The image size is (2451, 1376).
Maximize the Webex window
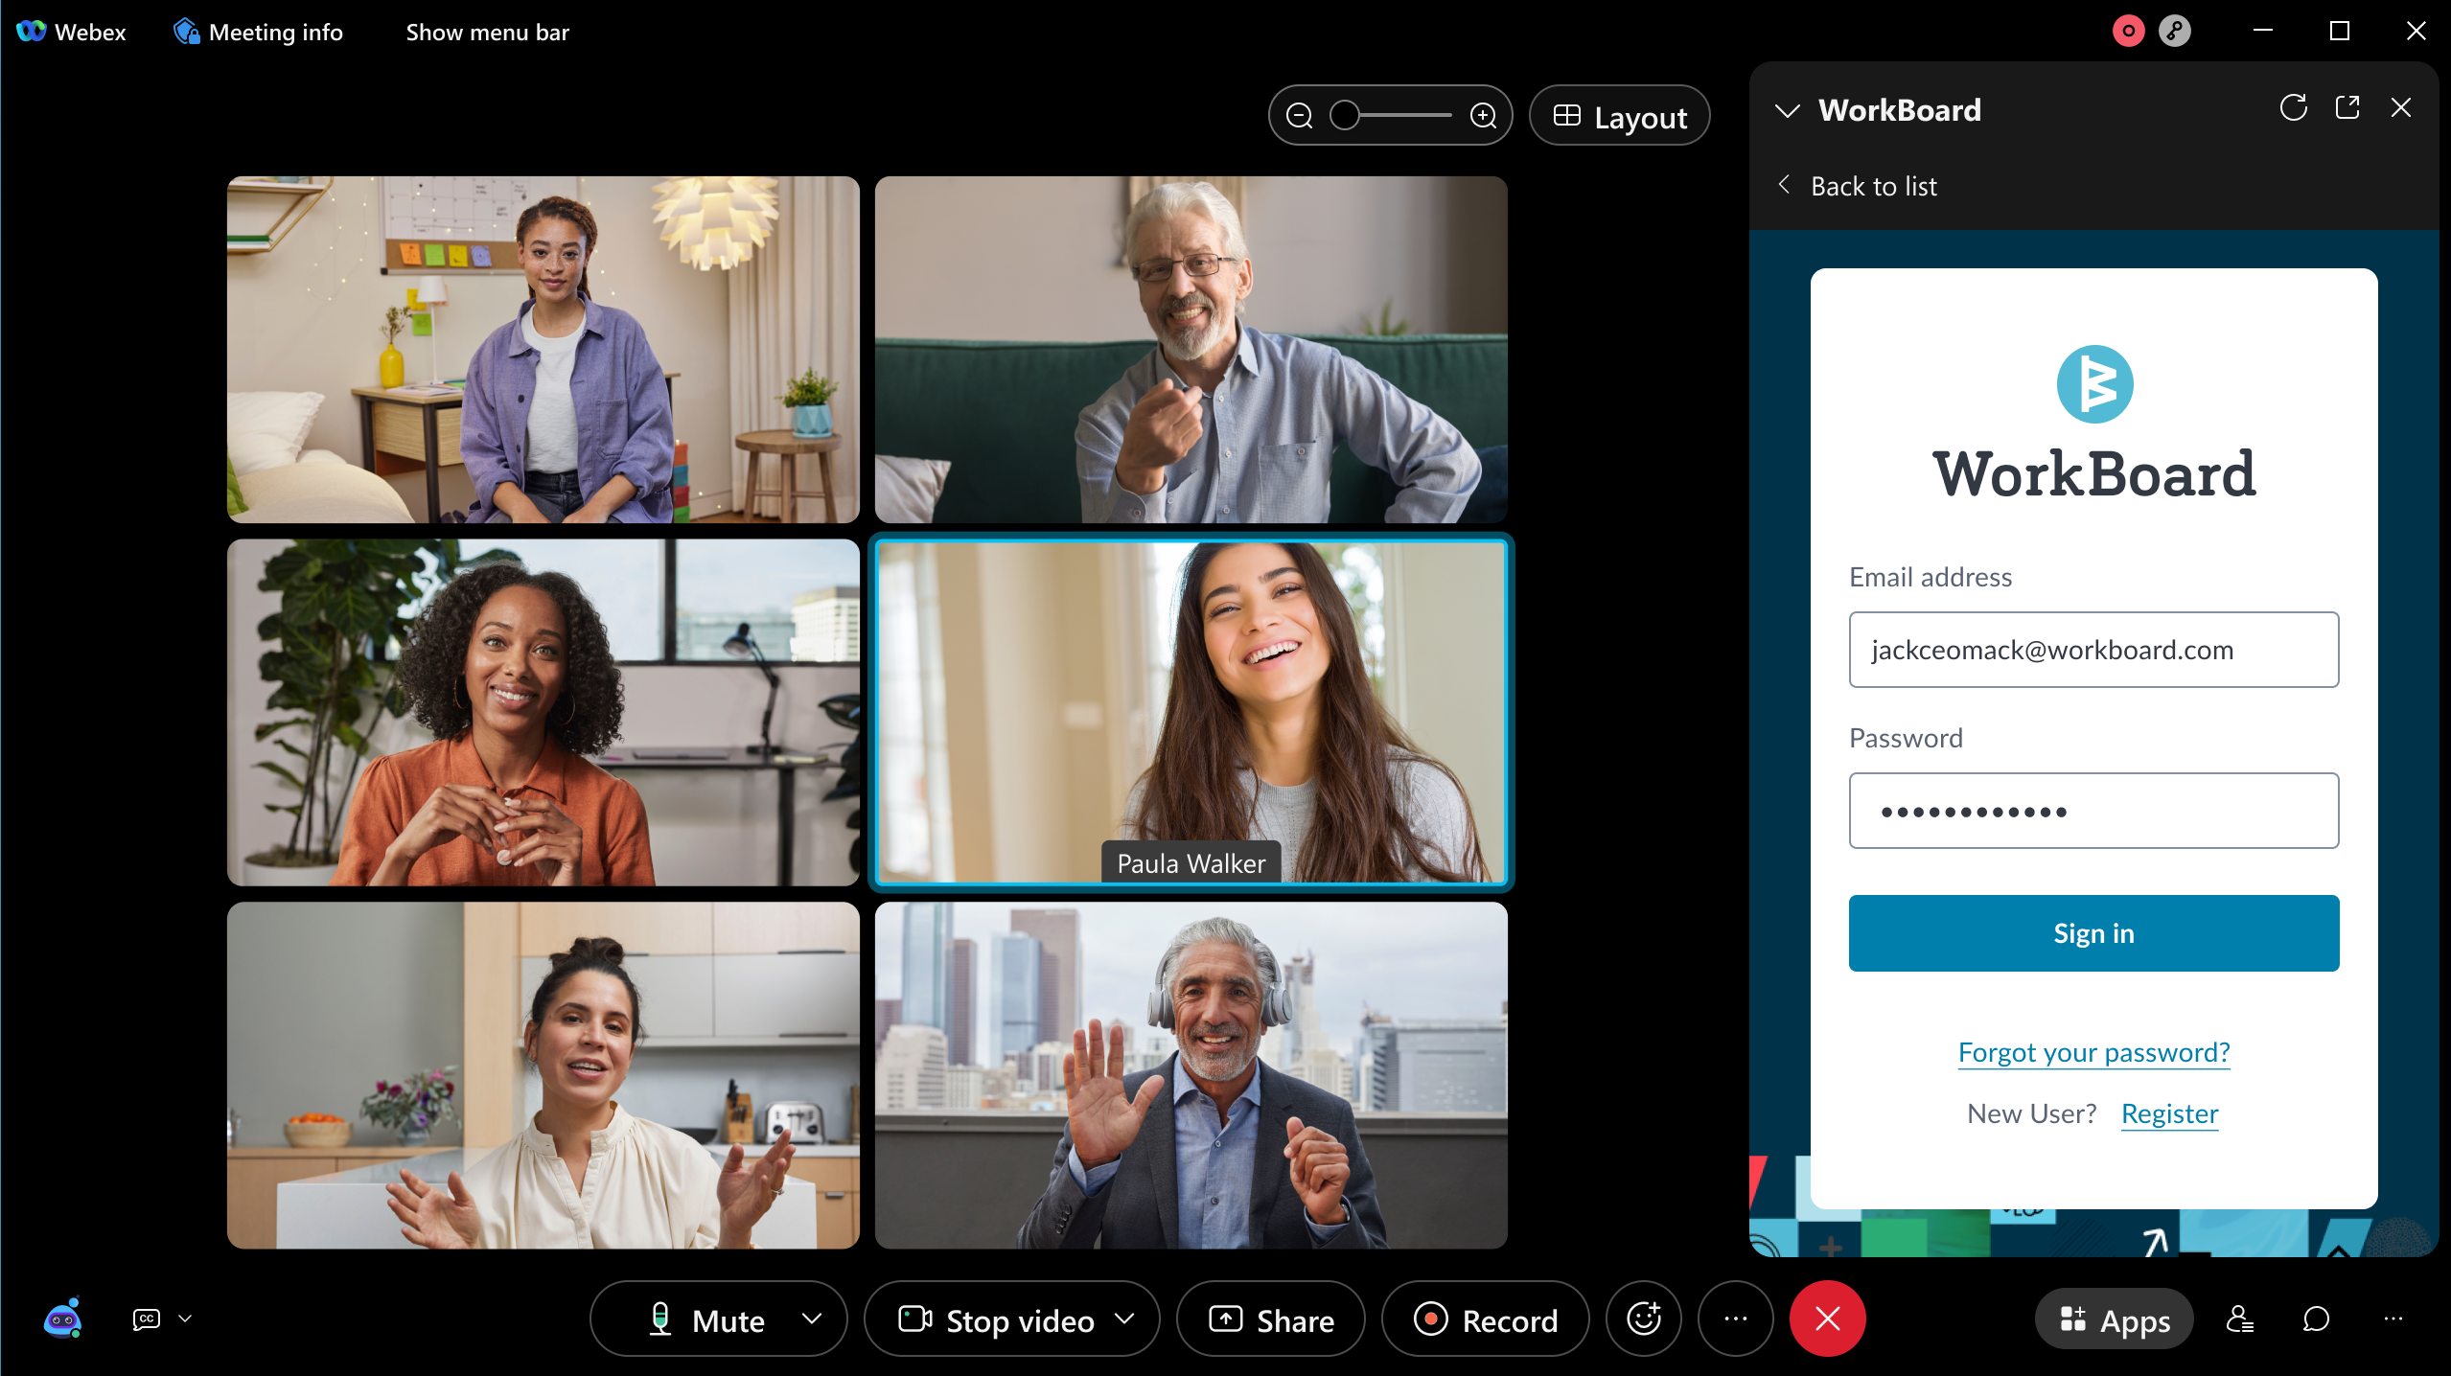tap(2339, 31)
